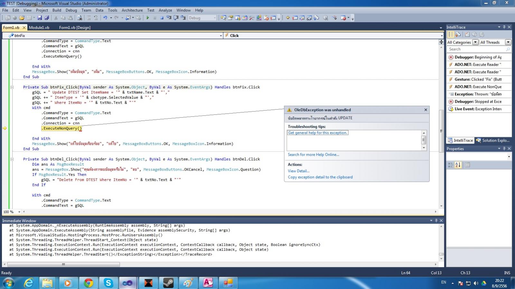Click the Break All pause icon

tap(155, 18)
